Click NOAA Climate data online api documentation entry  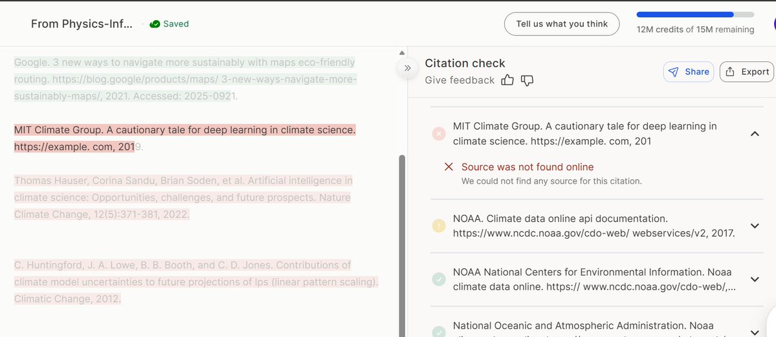coord(597,226)
